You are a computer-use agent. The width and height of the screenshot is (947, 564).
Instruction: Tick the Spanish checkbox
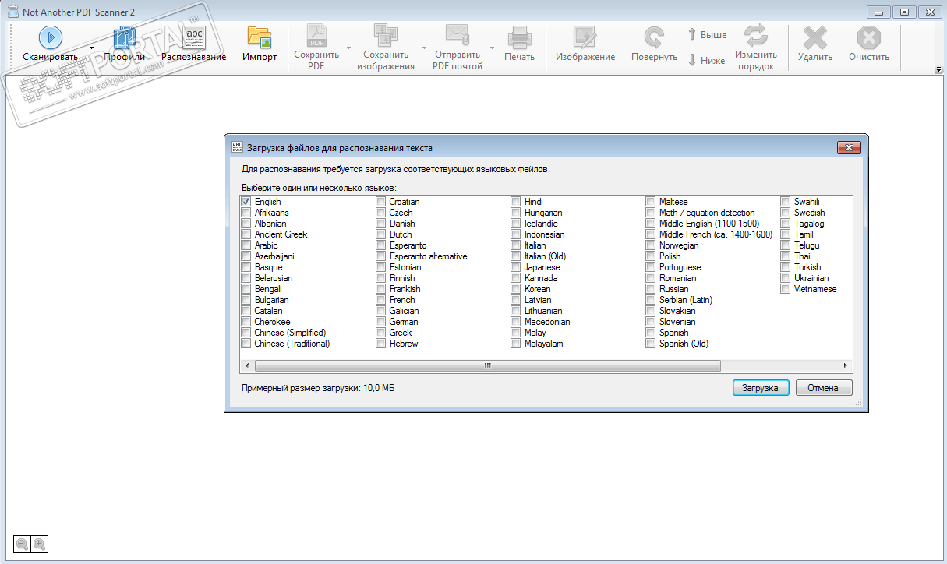[651, 333]
